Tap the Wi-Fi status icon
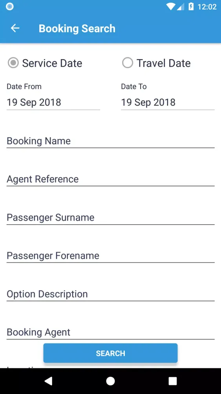This screenshot has height=394, width=221. pyautogui.click(x=171, y=7)
